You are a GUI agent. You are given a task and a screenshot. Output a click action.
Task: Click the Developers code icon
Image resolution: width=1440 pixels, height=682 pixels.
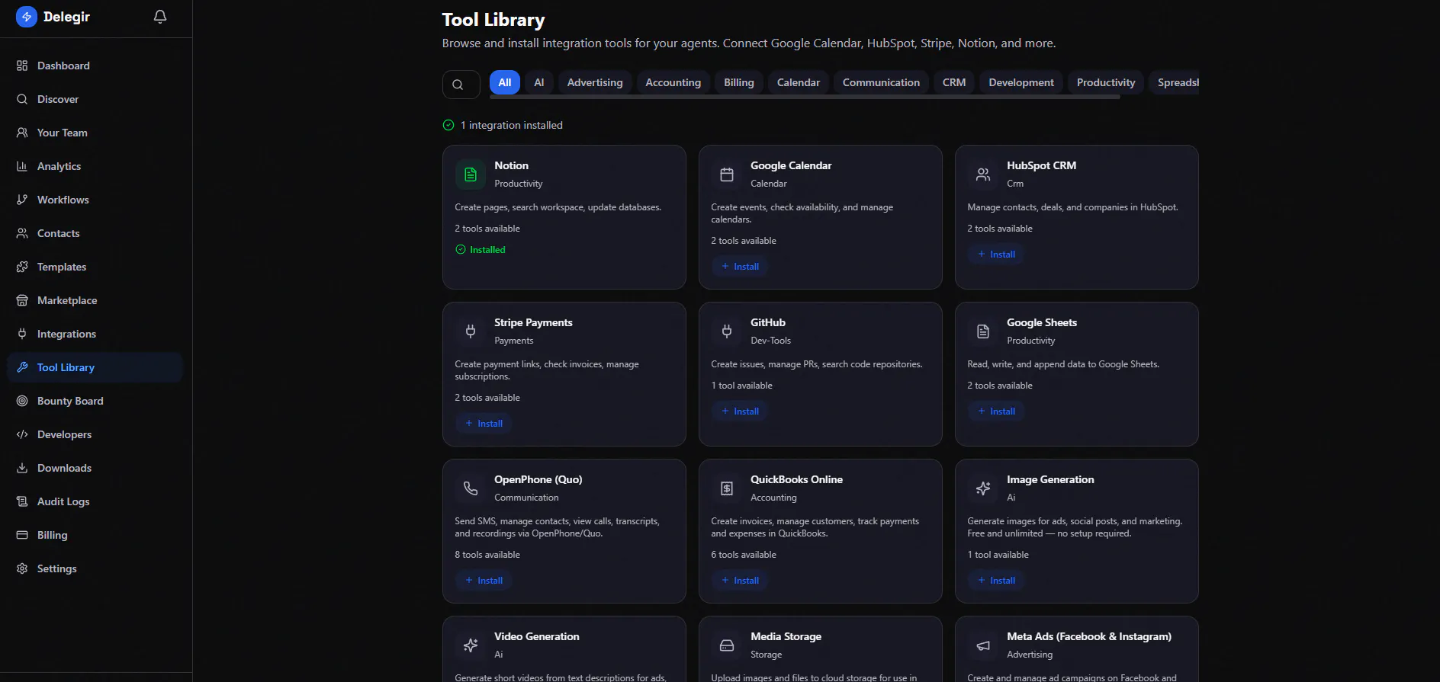(x=22, y=434)
